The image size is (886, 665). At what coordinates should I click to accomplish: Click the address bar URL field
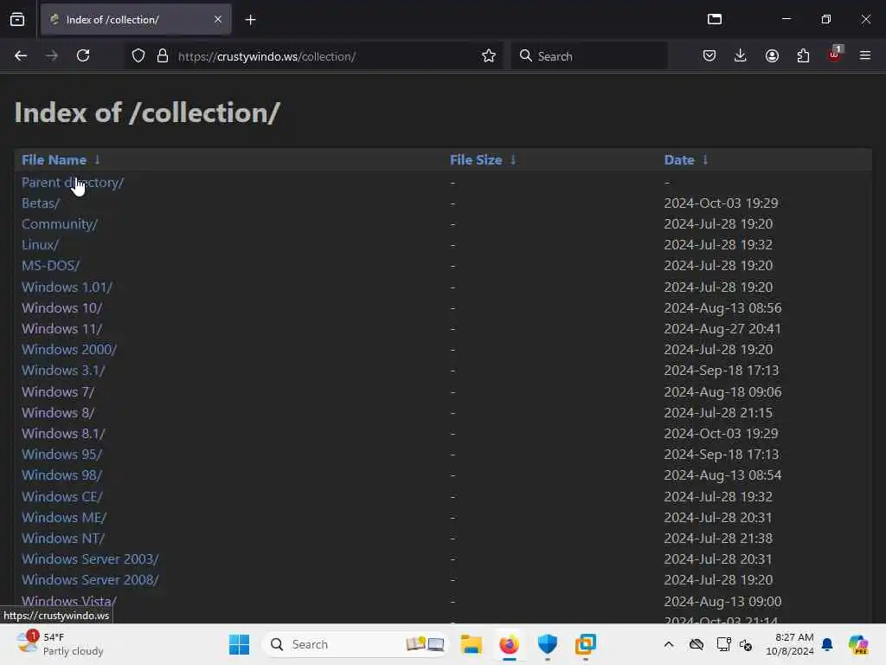313,56
